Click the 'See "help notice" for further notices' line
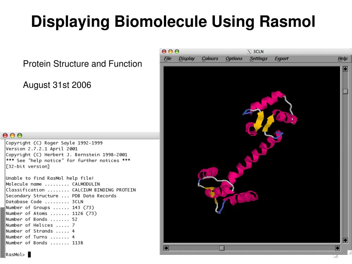 click(x=68, y=161)
